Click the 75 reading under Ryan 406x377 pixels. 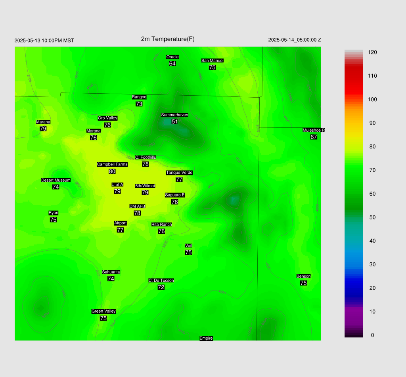53,220
